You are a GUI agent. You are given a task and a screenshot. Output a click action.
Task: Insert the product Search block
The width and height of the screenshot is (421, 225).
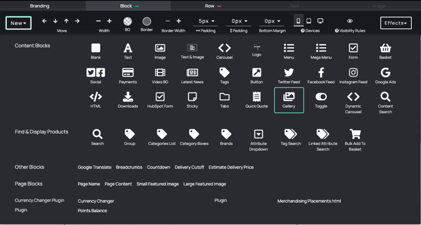97,138
